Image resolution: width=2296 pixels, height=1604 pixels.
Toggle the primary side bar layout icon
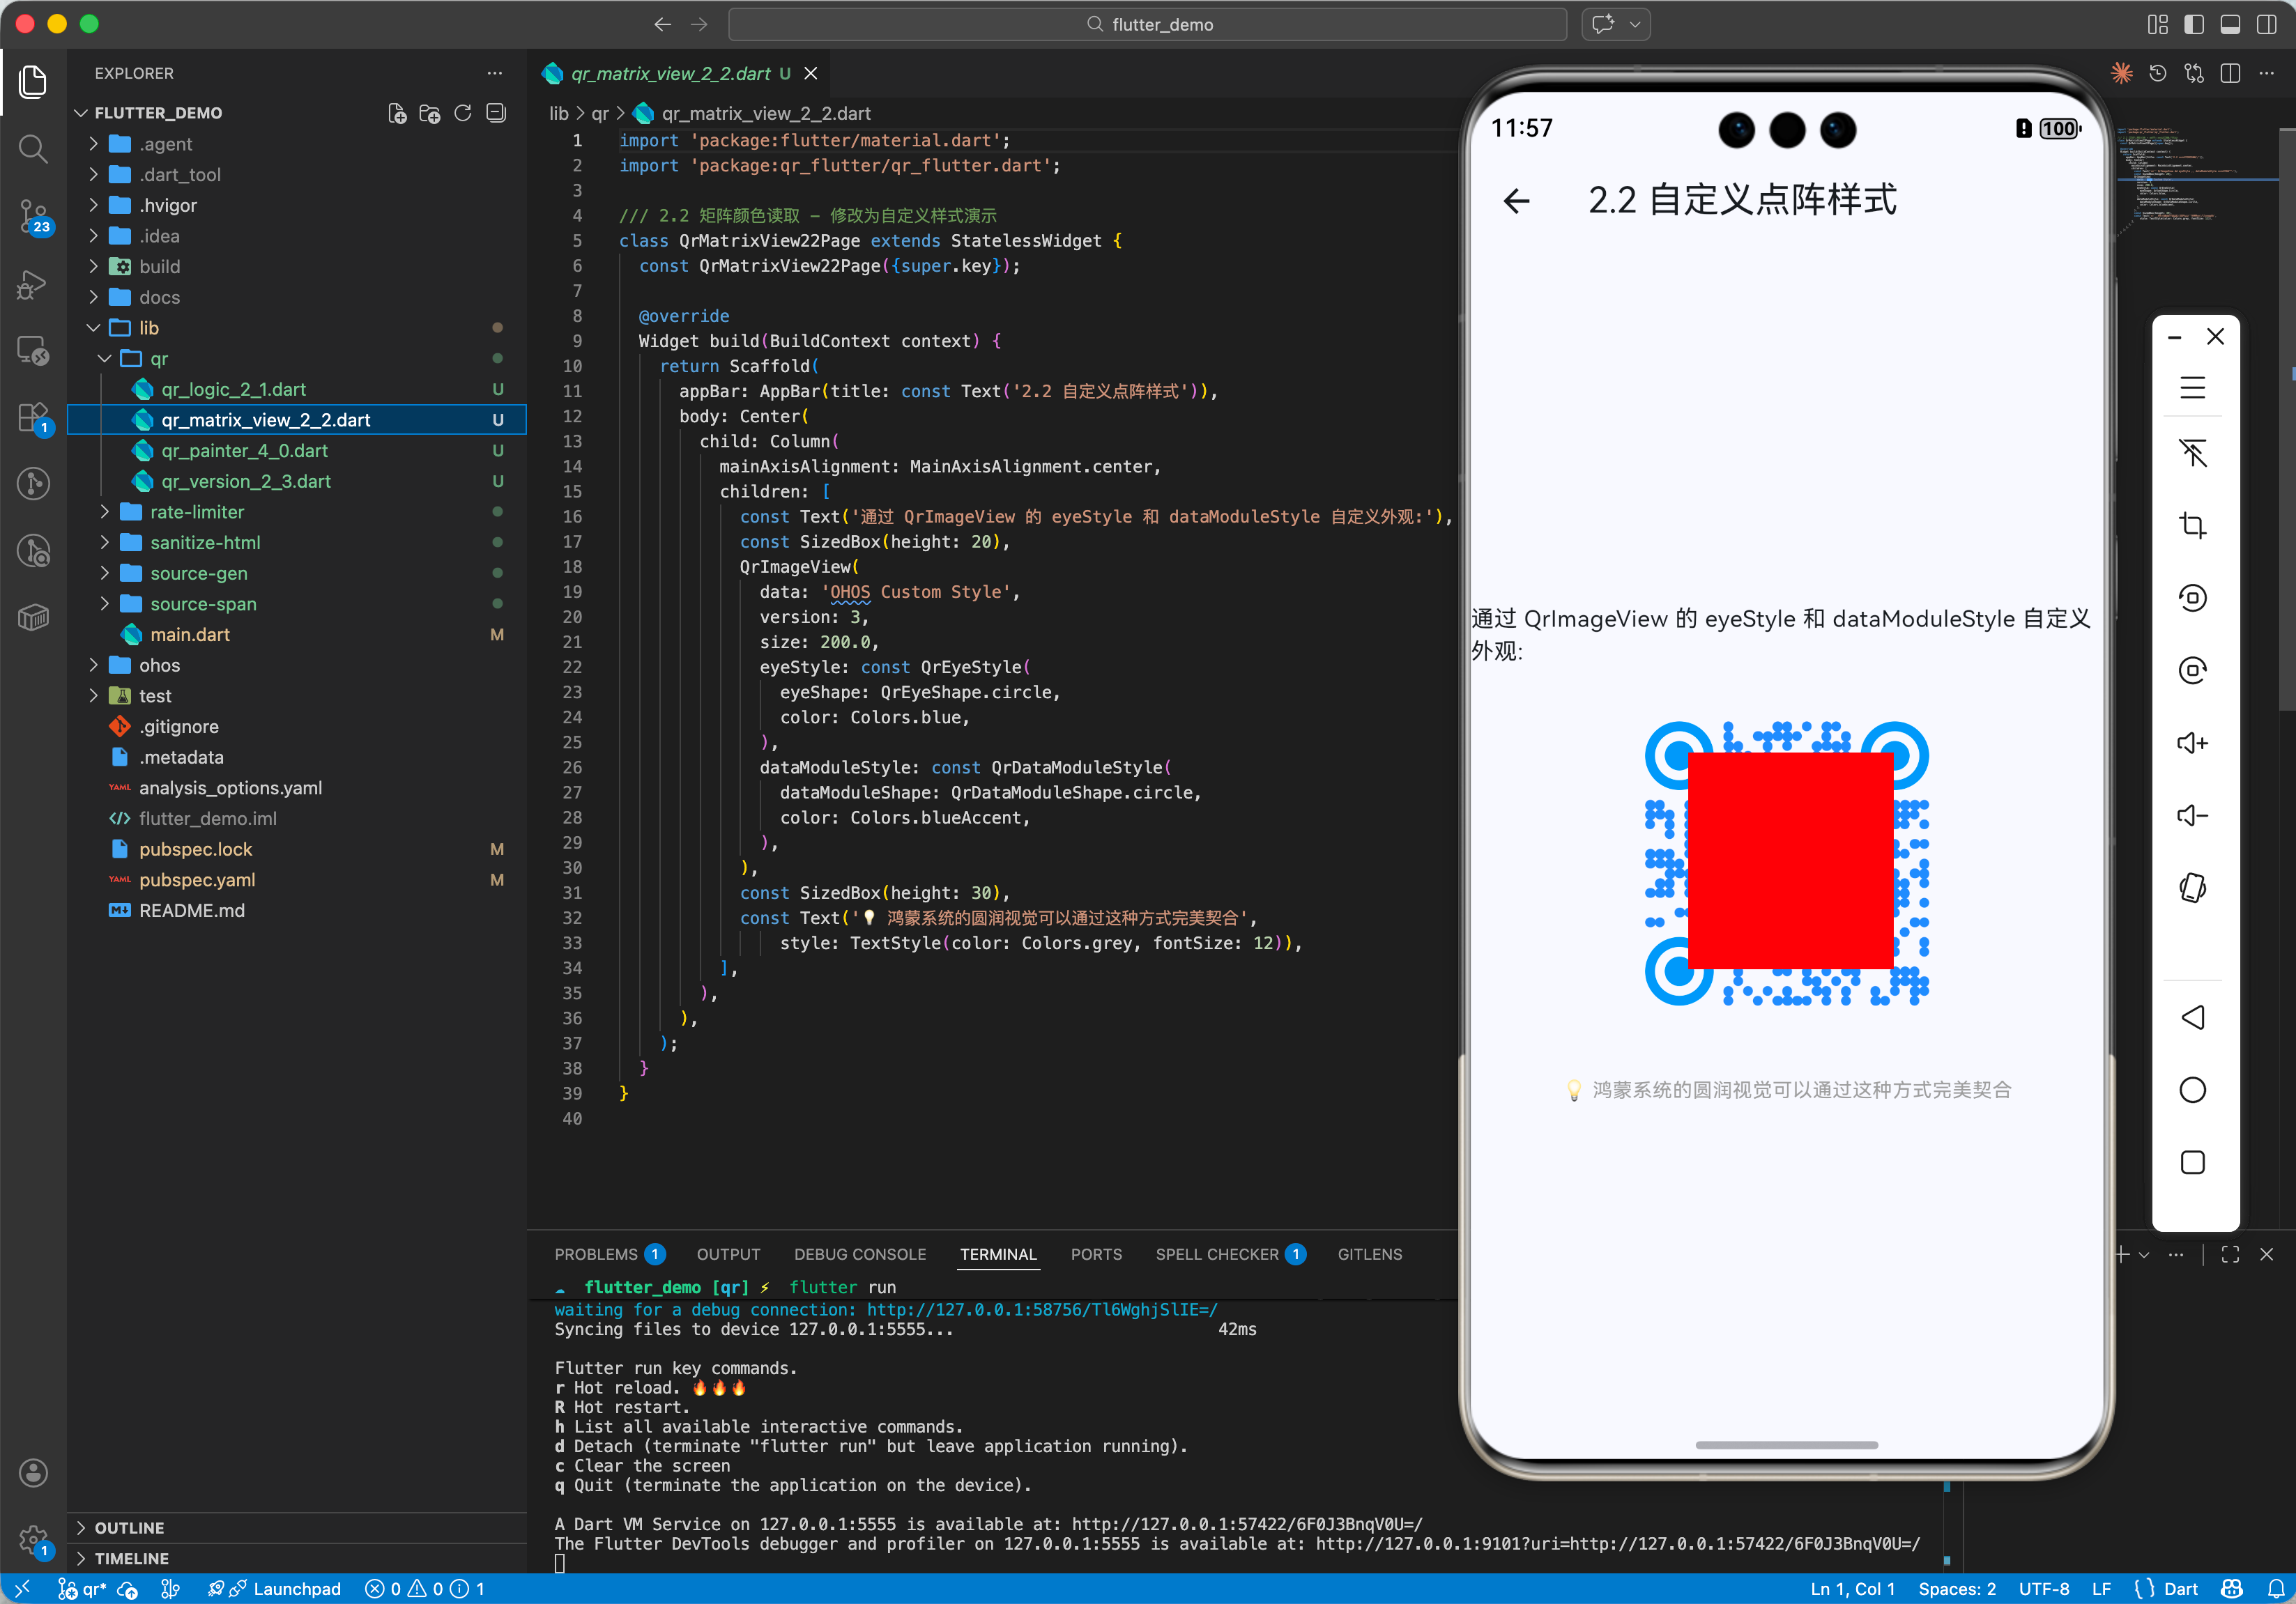(2193, 24)
